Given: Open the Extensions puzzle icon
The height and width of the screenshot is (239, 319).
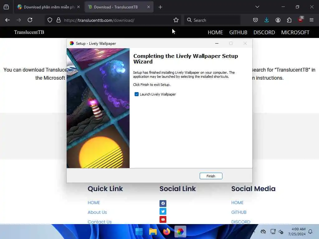Looking at the screenshot, I should coord(289,20).
